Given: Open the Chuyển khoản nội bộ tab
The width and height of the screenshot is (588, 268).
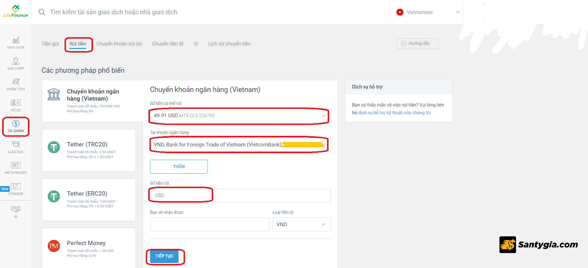Looking at the screenshot, I should [x=119, y=44].
